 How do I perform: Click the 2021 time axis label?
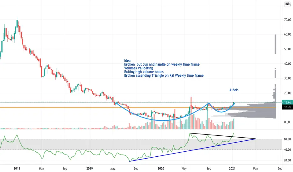click(232, 169)
